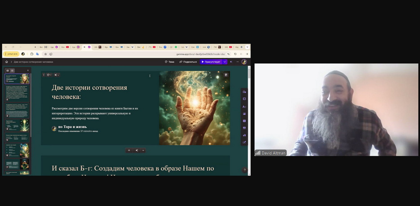
Task: Click the text formatting icon in right toolbar
Action: click(244, 107)
